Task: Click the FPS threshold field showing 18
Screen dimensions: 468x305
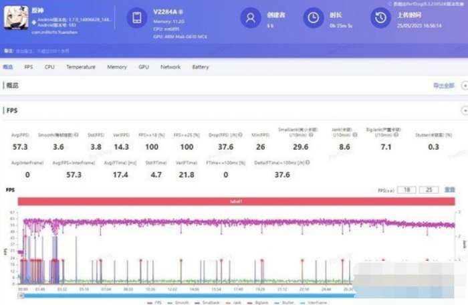Action: click(x=404, y=190)
